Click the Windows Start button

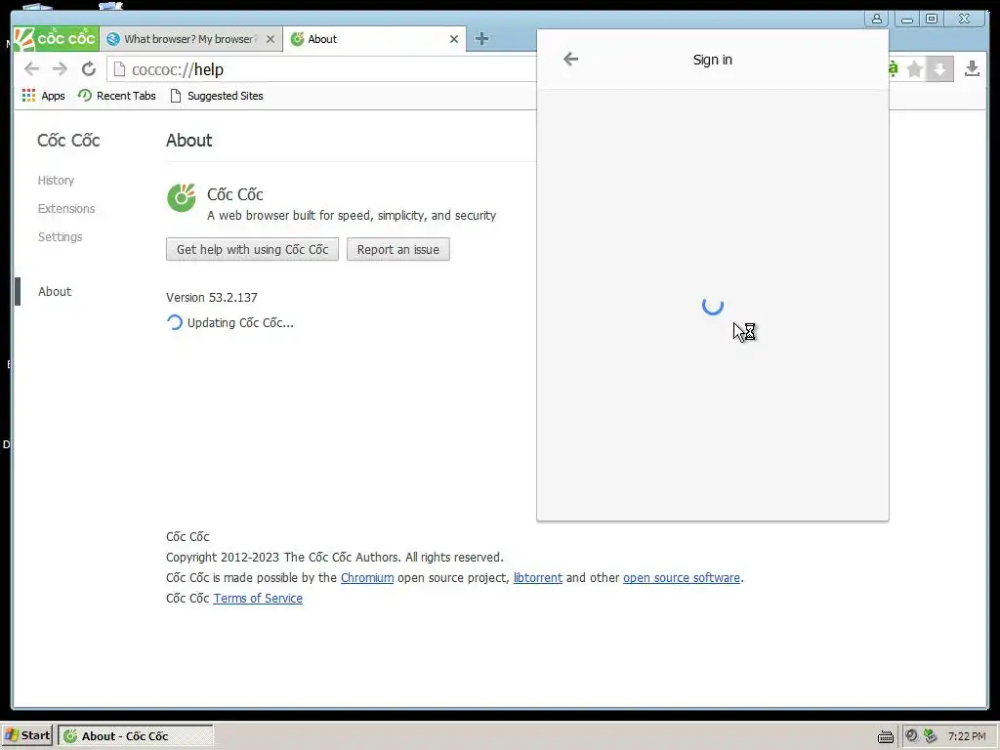tap(26, 735)
